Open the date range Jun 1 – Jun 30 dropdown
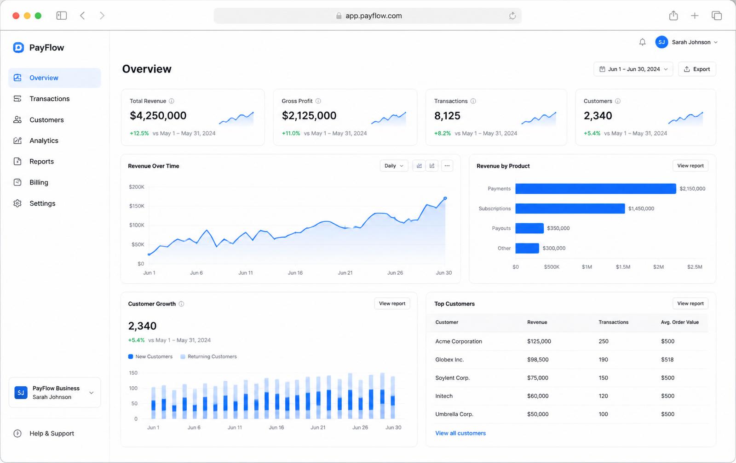 pyautogui.click(x=633, y=69)
